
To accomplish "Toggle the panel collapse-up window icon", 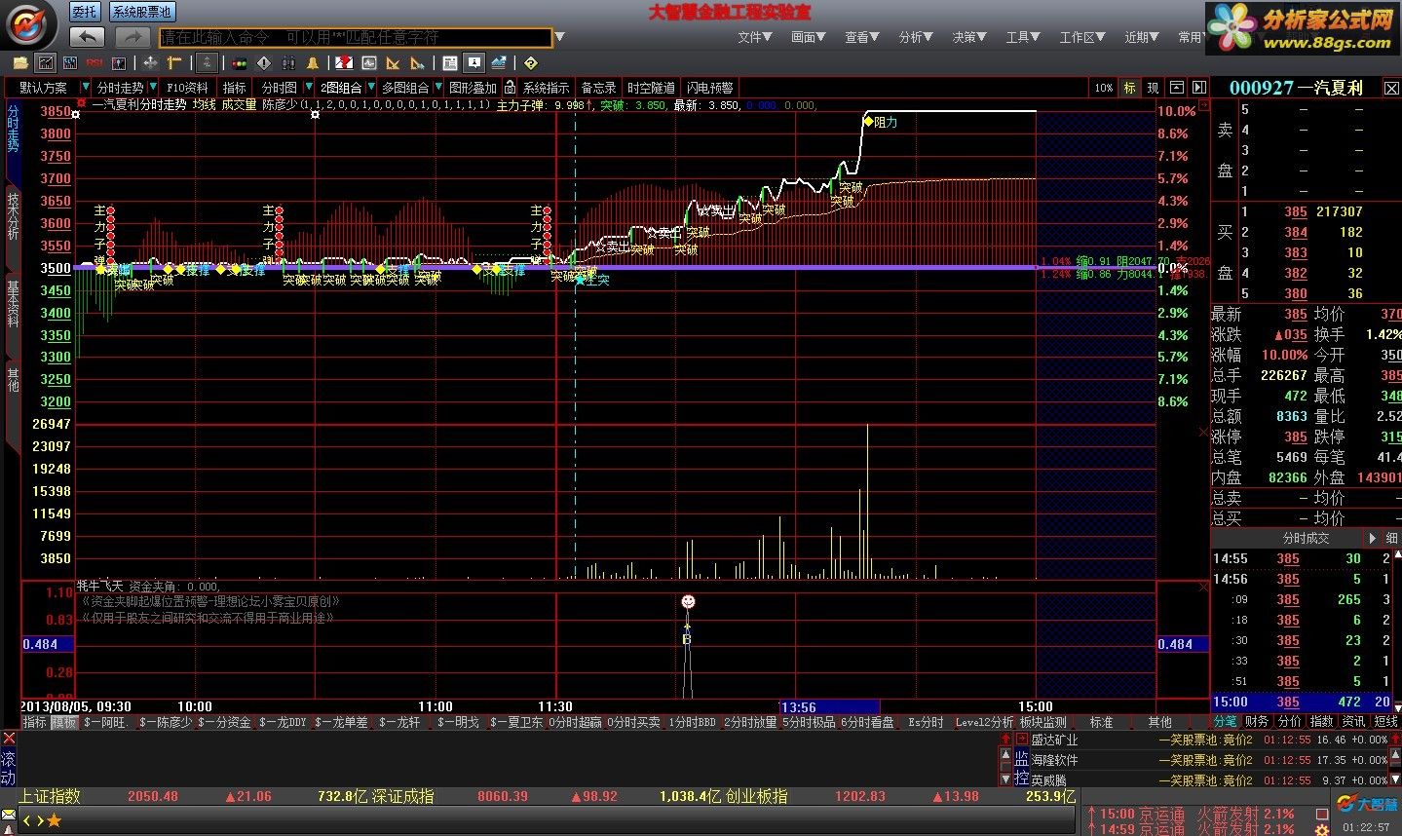I will pos(1177,88).
